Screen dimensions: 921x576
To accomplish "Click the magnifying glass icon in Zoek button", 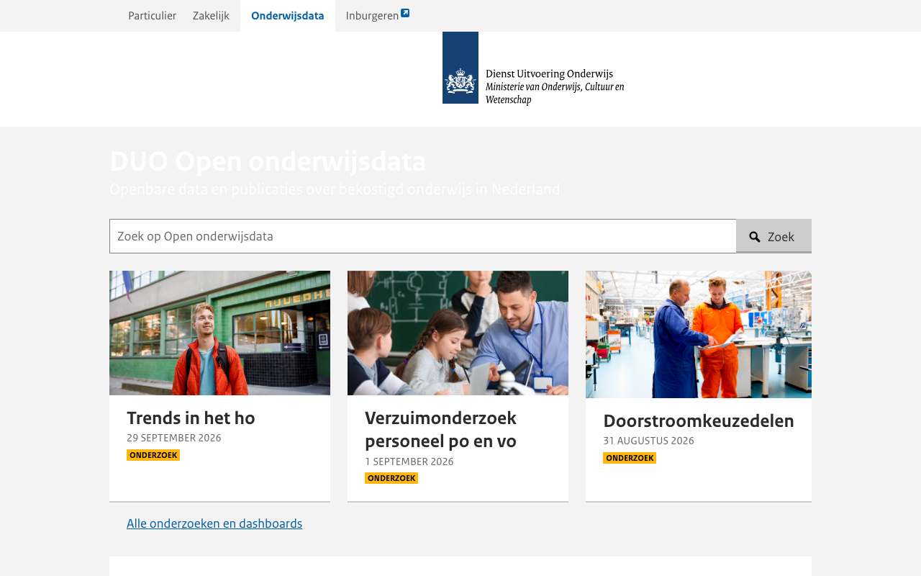I will 755,237.
